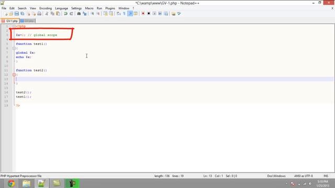Image resolution: width=335 pixels, height=188 pixels.
Task: Click the Zoom In toolbar icon
Action: click(x=92, y=14)
